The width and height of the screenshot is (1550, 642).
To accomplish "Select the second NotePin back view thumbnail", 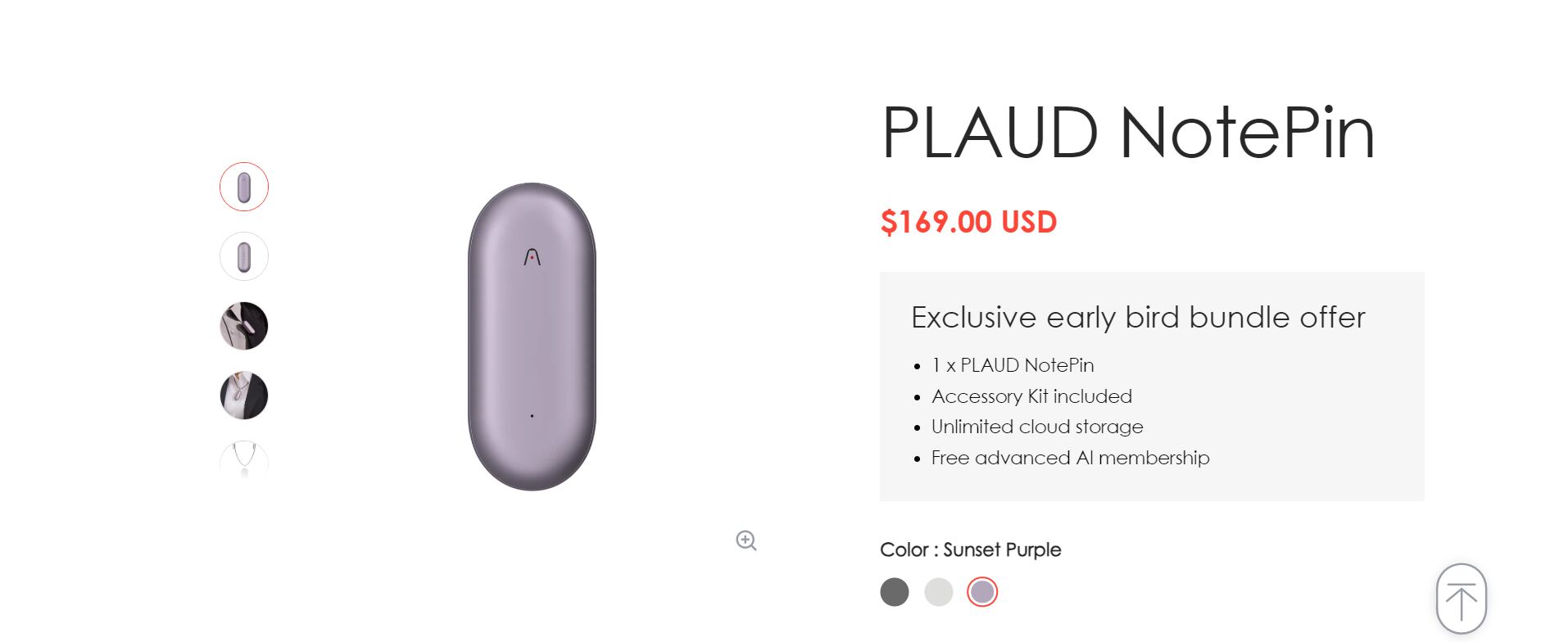I will pos(244,256).
